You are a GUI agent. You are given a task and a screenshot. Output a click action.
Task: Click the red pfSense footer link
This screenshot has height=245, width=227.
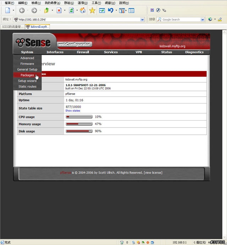(x=66, y=173)
